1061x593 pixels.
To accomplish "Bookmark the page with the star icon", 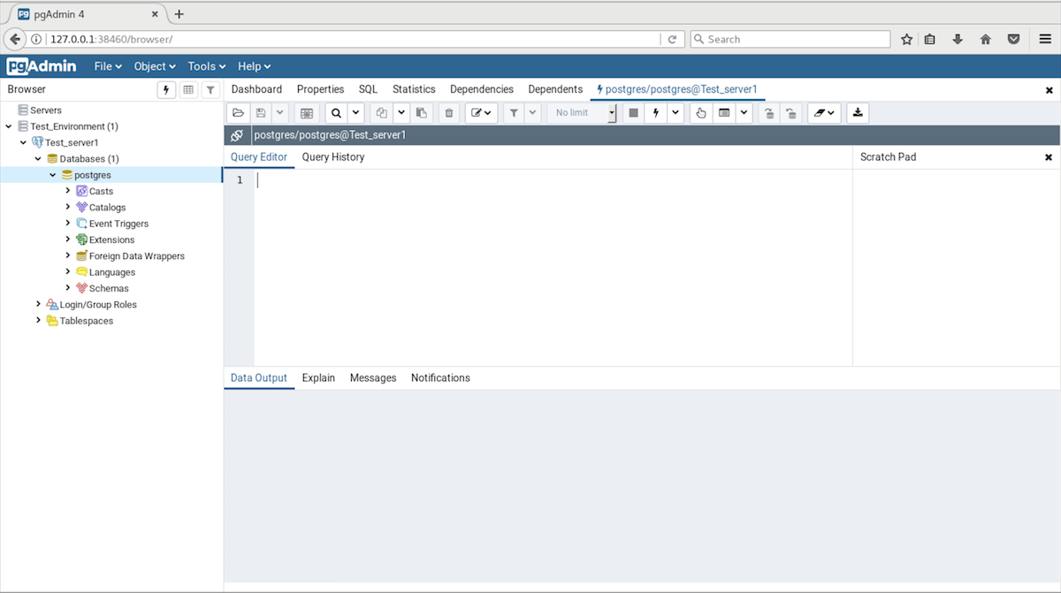I will [906, 39].
